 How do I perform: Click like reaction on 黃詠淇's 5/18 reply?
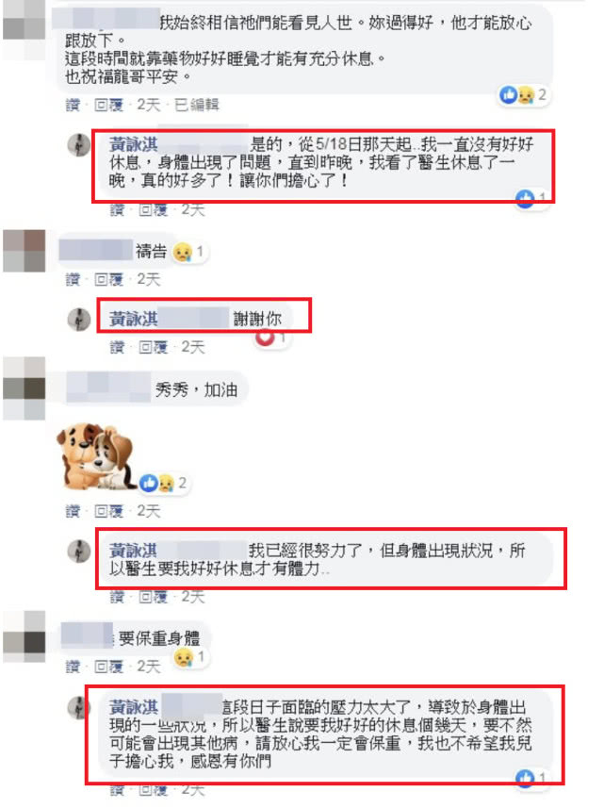(531, 198)
